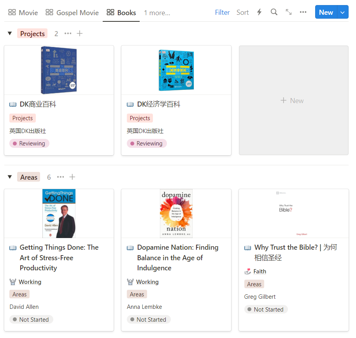Open the three-dot menu for Areas group
The width and height of the screenshot is (356, 338).
coord(61,177)
